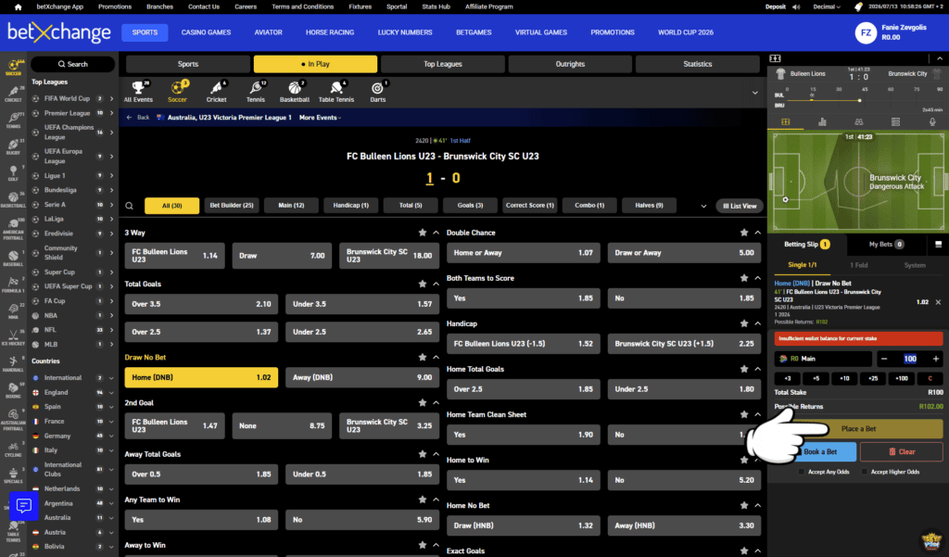
Task: Deselect the Home (DNB) 1.02 odds selection
Action: coord(201,377)
